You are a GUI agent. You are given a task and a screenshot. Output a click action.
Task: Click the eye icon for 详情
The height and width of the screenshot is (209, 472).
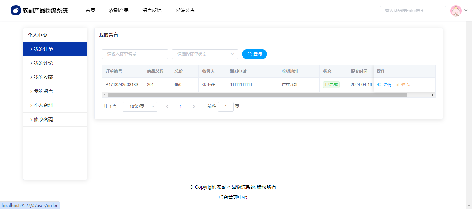[x=379, y=85]
